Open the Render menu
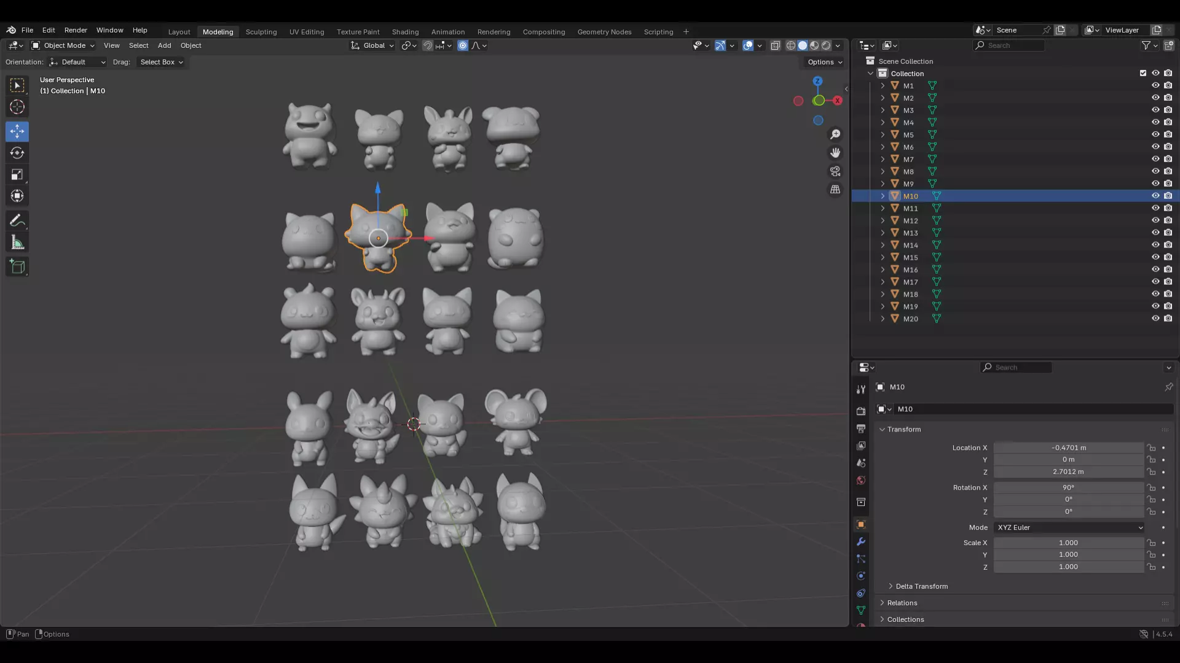The width and height of the screenshot is (1180, 663). [76, 30]
